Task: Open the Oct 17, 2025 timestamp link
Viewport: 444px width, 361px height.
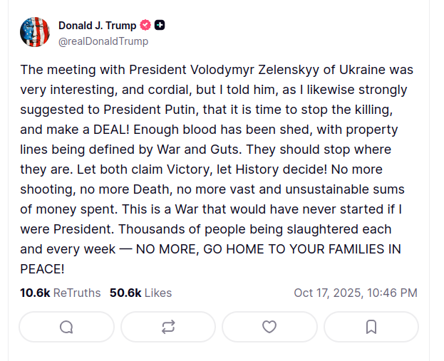Action: 356,293
